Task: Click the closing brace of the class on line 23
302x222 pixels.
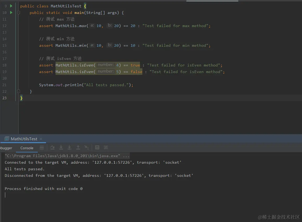Action: (x=21, y=98)
